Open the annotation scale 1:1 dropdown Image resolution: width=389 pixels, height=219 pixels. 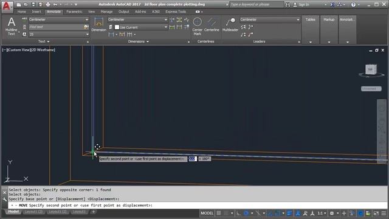click(322, 213)
